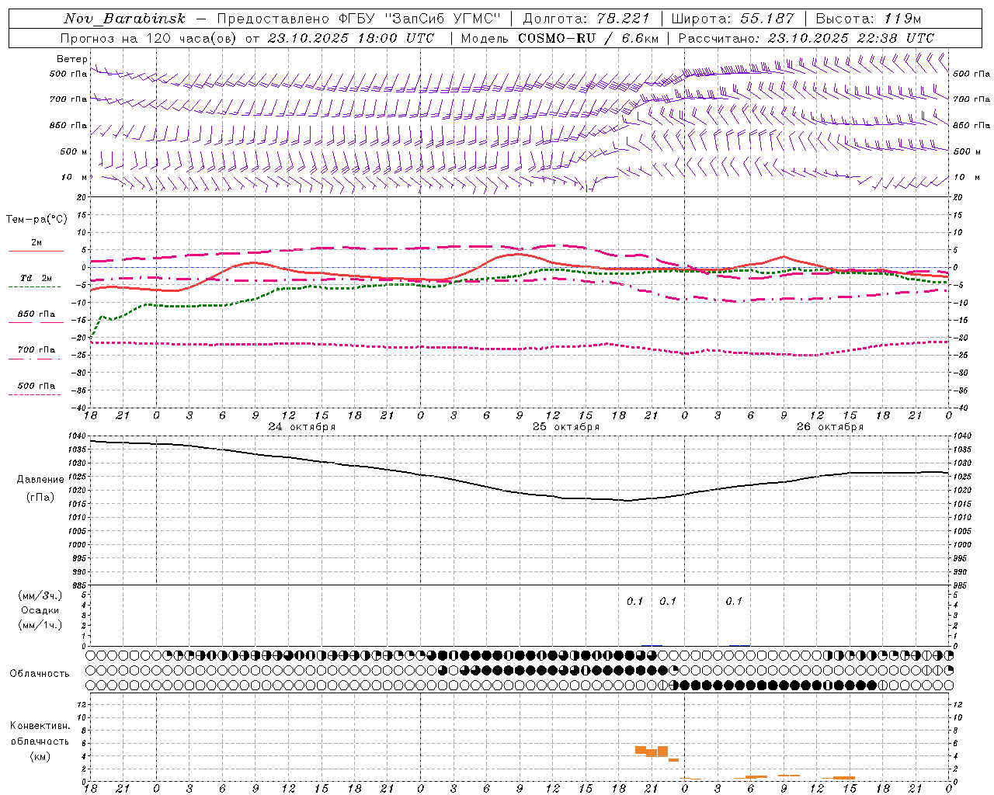Select the provider text ФГБУ "ЗапСиб УГМС"

[420, 19]
